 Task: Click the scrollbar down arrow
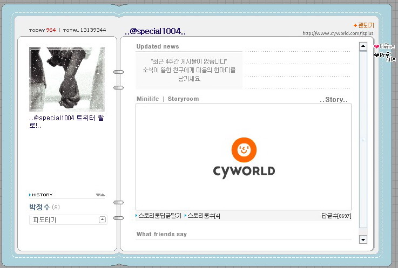[x=363, y=239]
